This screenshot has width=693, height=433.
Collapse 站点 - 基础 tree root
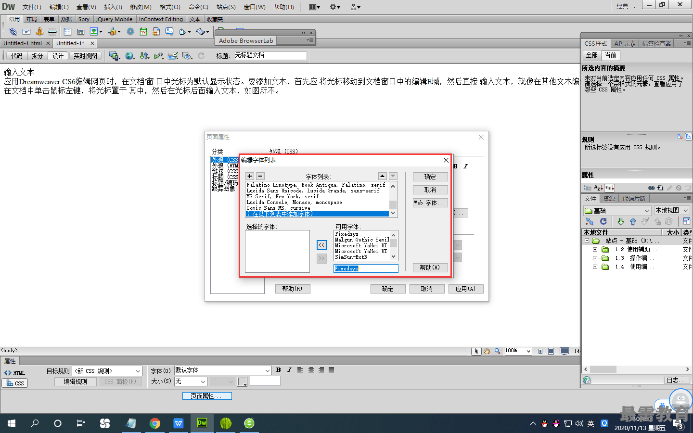pyautogui.click(x=587, y=240)
